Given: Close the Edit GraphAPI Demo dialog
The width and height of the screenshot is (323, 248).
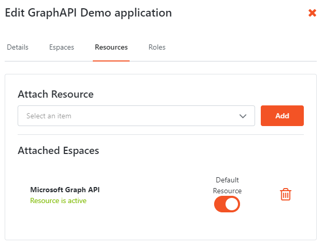Looking at the screenshot, I should [x=312, y=13].
